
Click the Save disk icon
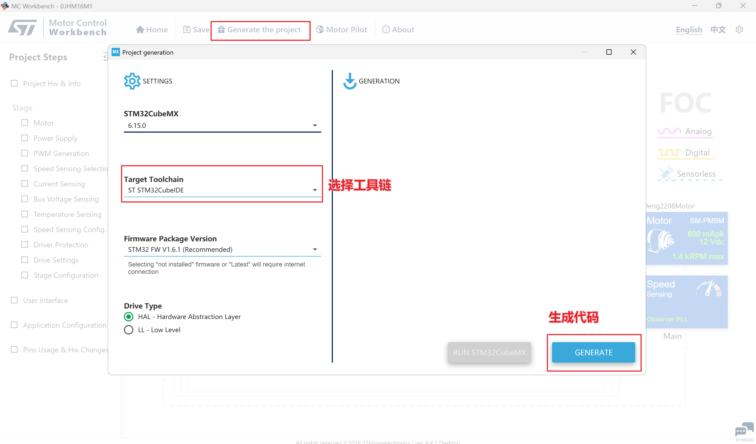point(187,29)
